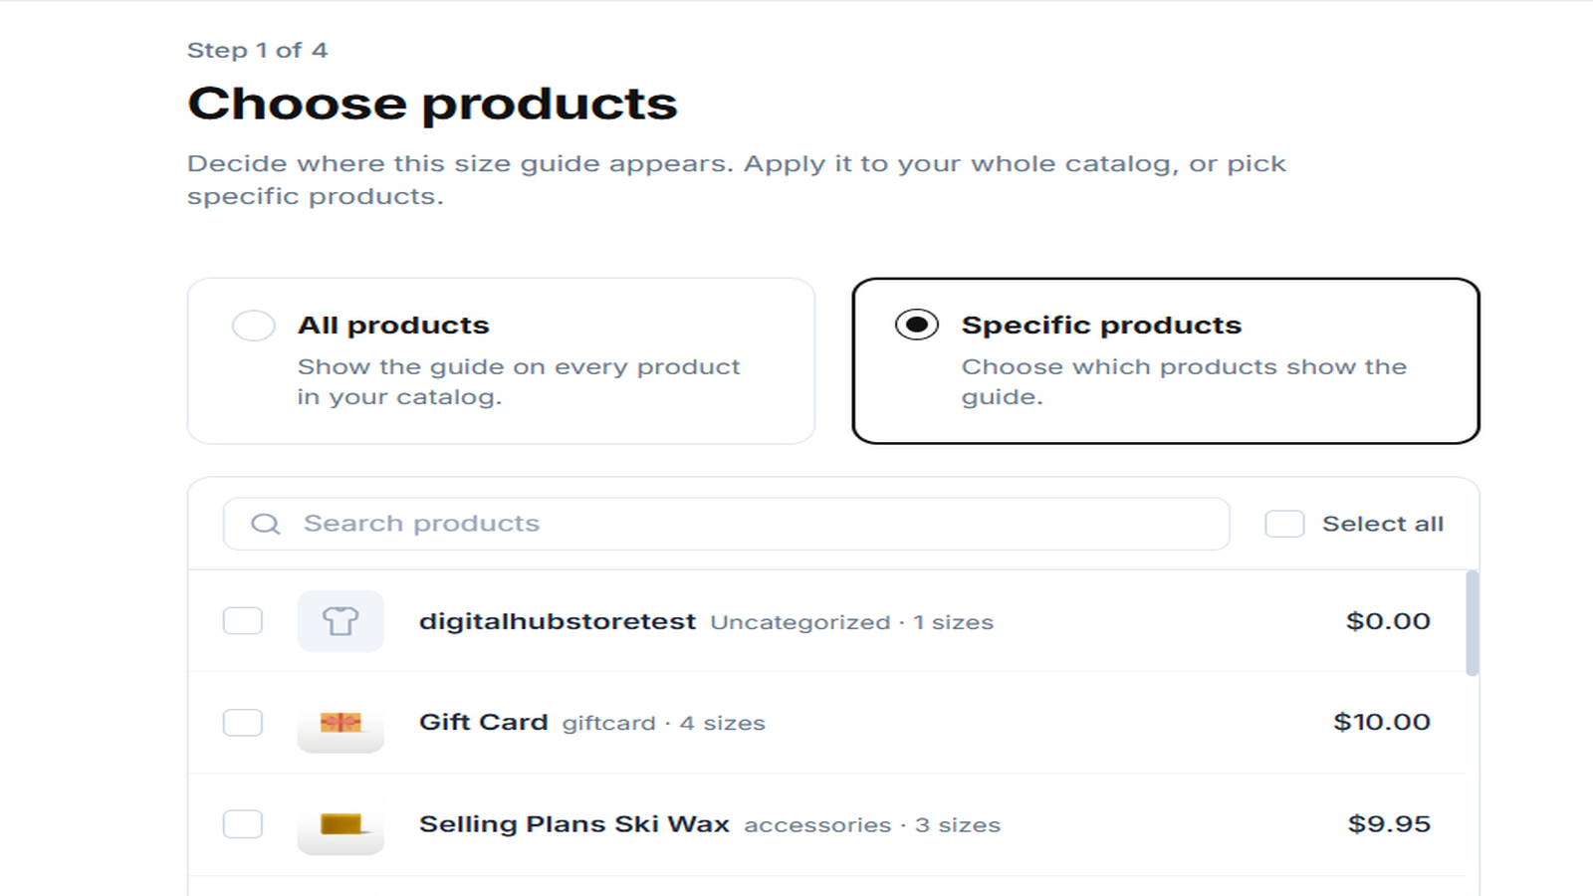
Task: Click the search magnifier icon
Action: click(265, 524)
